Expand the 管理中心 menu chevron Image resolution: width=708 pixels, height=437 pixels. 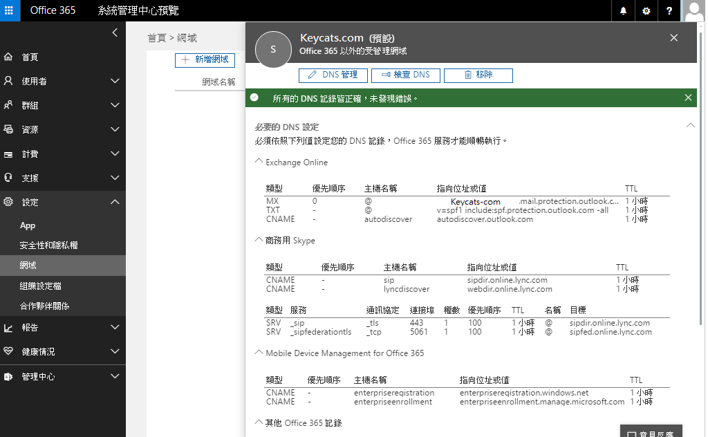click(x=115, y=376)
